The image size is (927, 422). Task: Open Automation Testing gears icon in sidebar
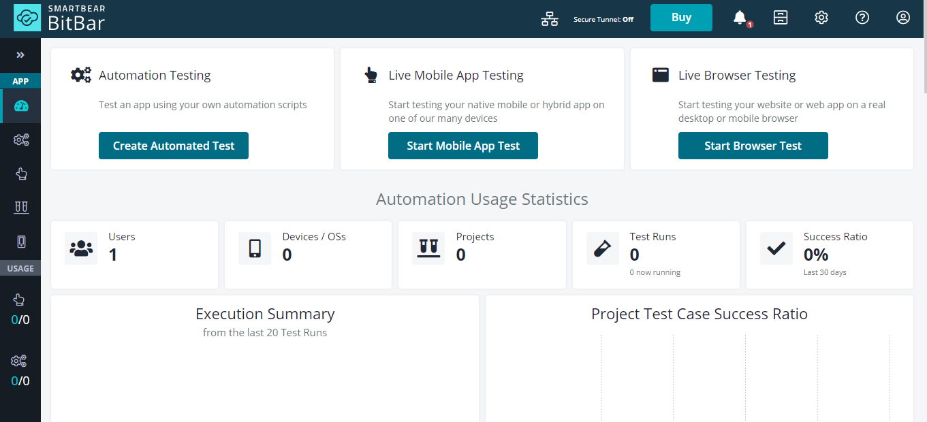click(x=21, y=140)
